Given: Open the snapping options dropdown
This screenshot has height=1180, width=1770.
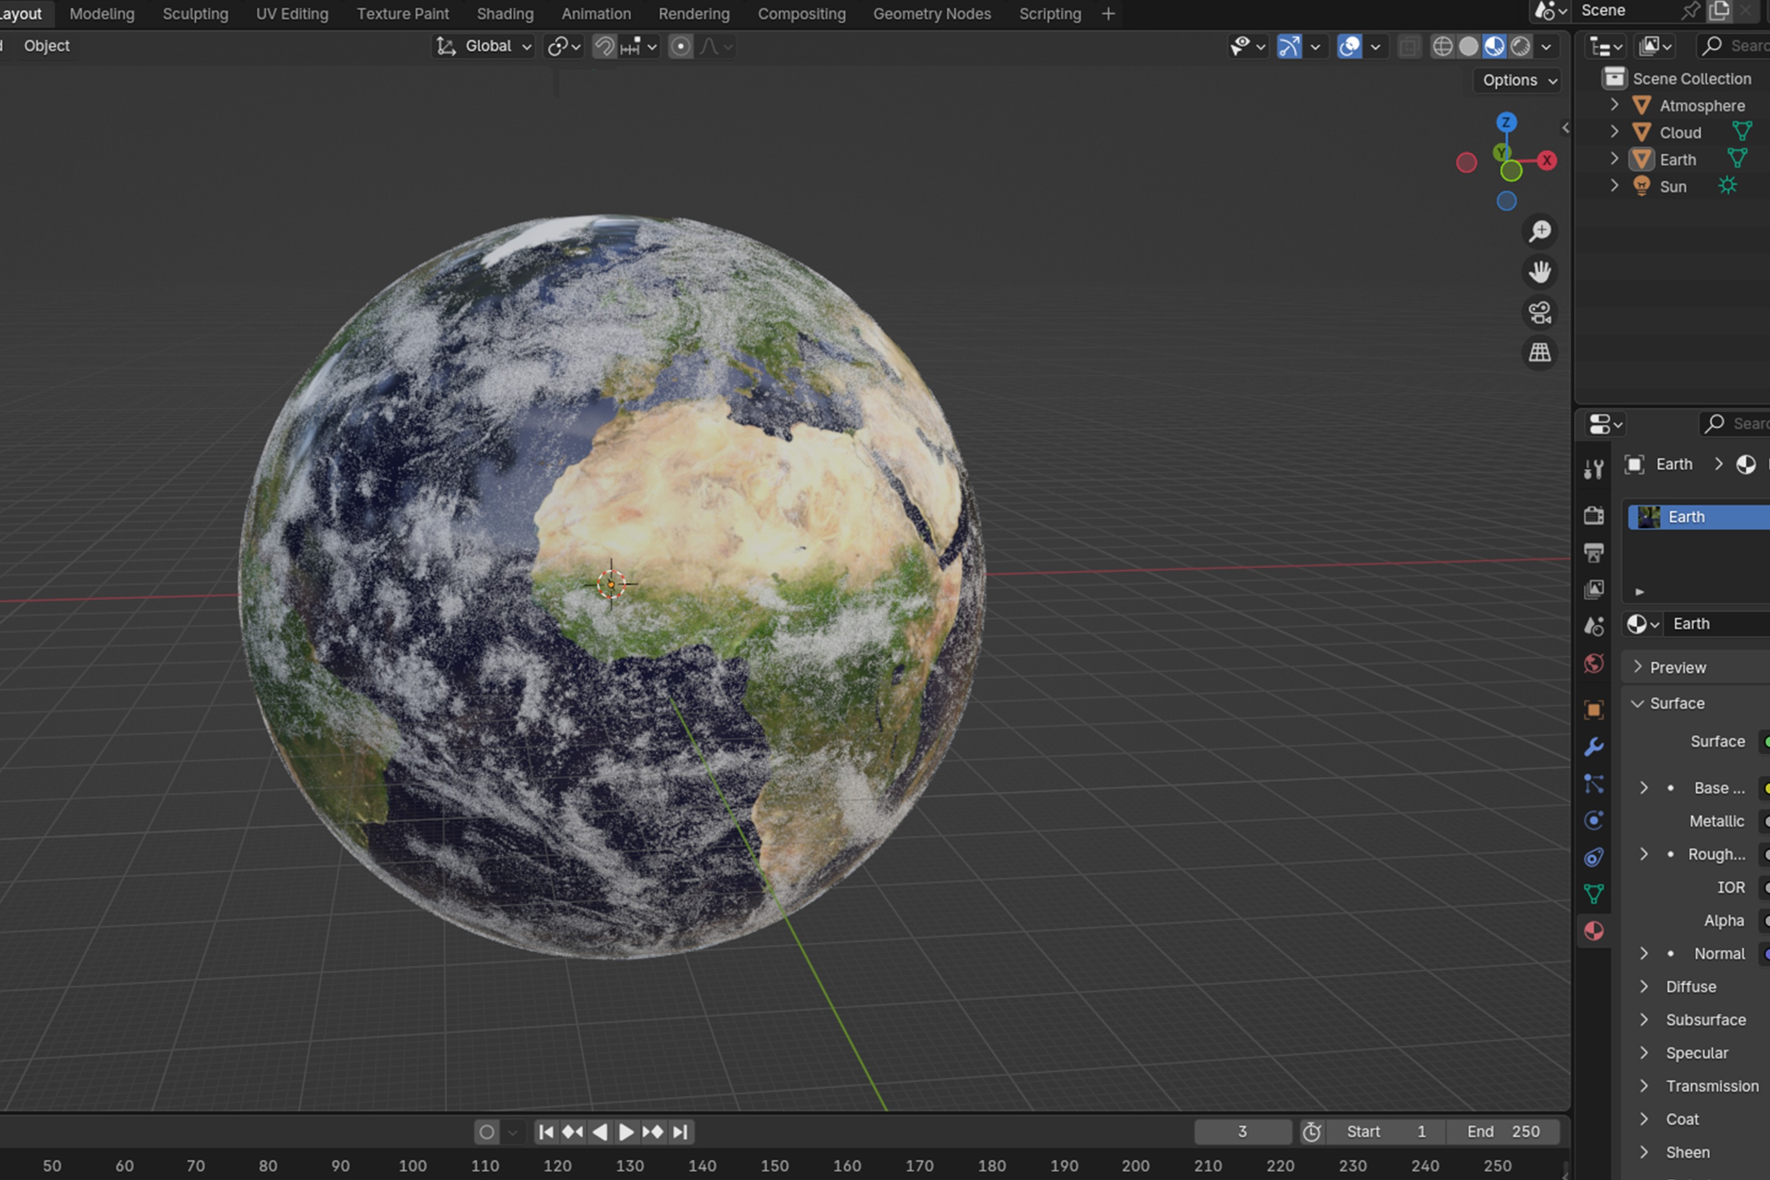Looking at the screenshot, I should pyautogui.click(x=640, y=47).
